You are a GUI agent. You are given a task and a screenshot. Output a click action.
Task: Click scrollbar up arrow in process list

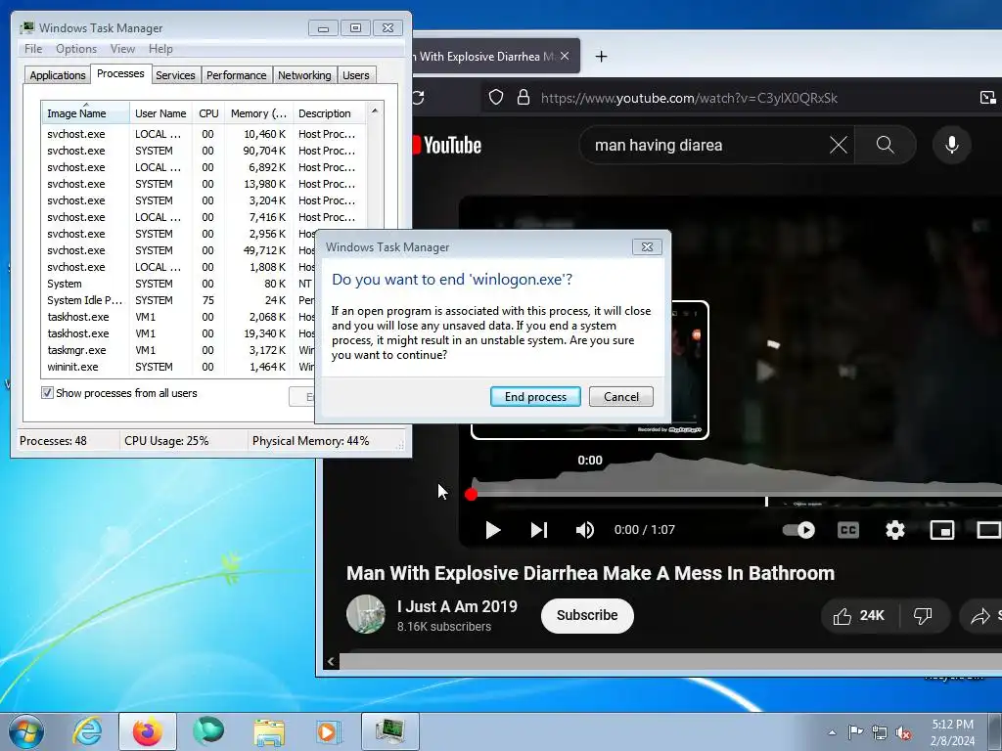click(x=375, y=110)
